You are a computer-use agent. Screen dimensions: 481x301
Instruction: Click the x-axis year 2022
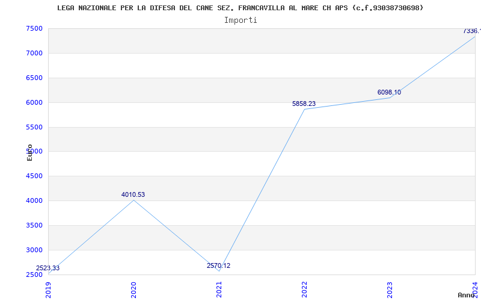click(x=304, y=290)
